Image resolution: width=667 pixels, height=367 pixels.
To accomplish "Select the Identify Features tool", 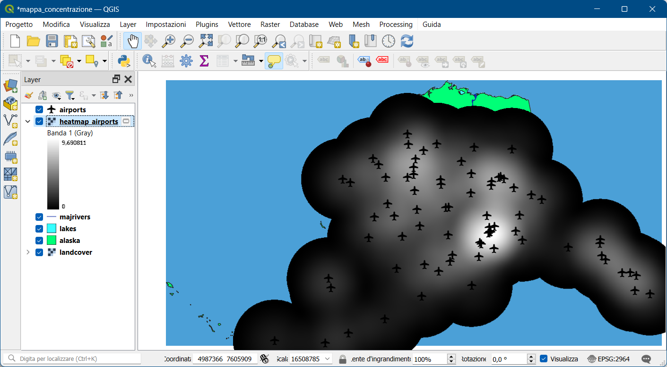I will pos(149,60).
